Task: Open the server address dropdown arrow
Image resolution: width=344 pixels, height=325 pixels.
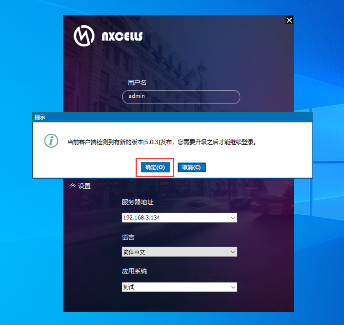Action: (x=233, y=218)
